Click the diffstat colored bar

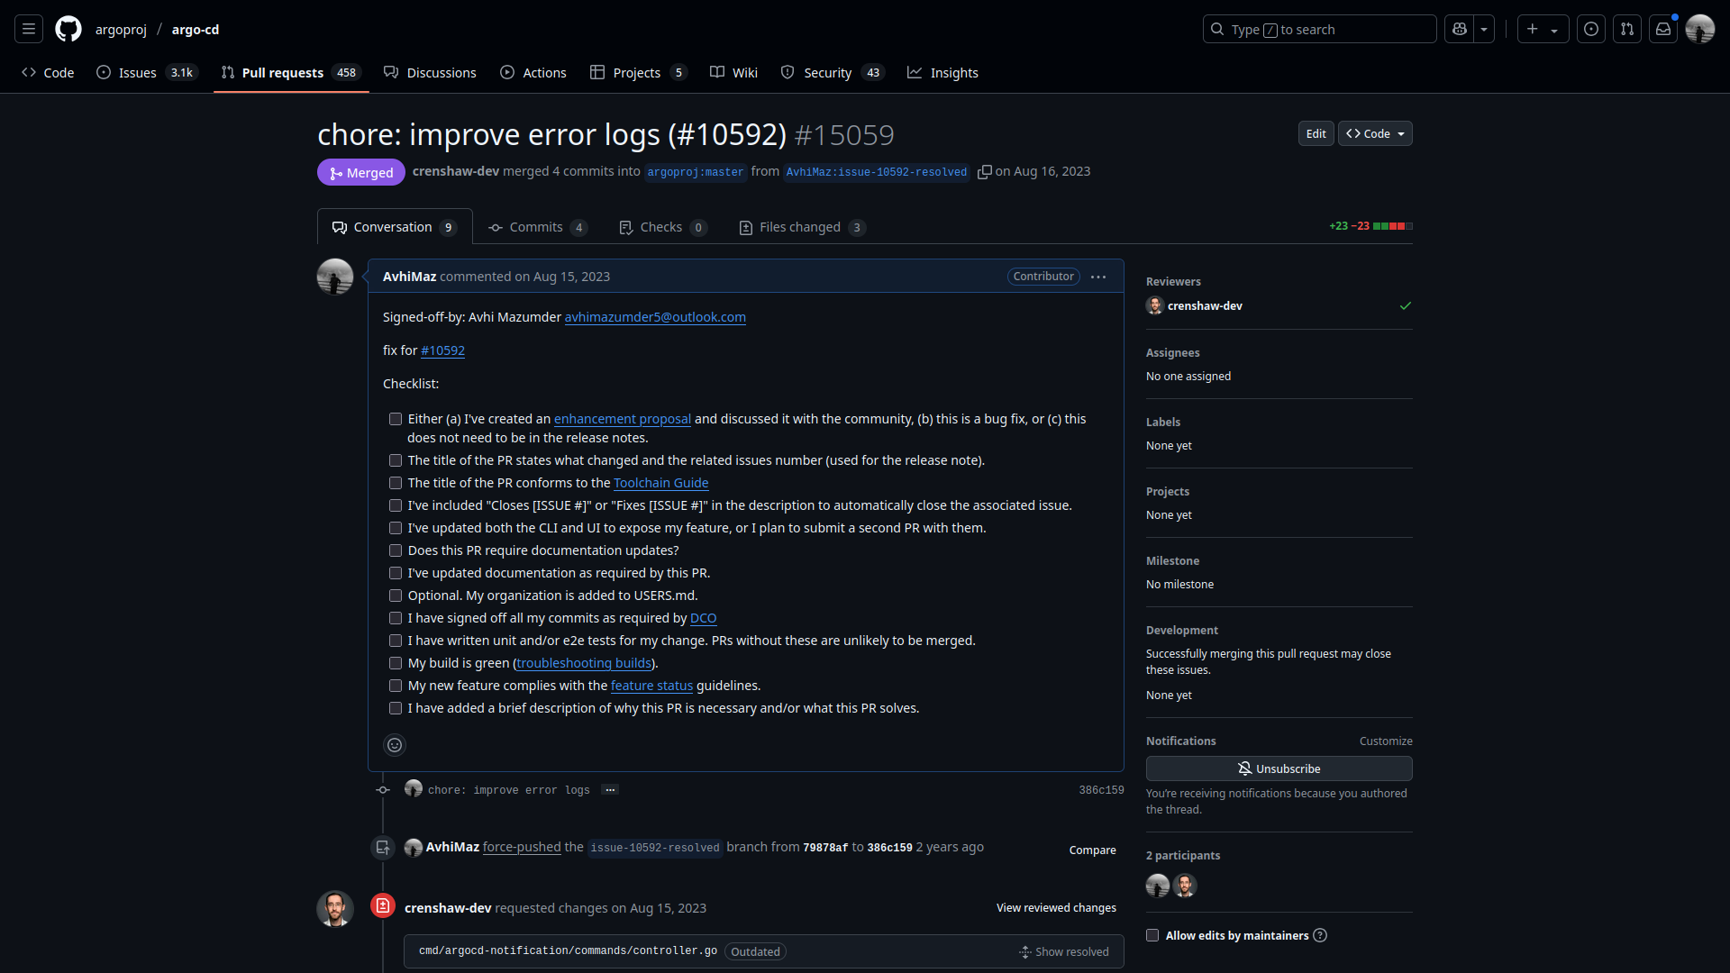(1392, 226)
